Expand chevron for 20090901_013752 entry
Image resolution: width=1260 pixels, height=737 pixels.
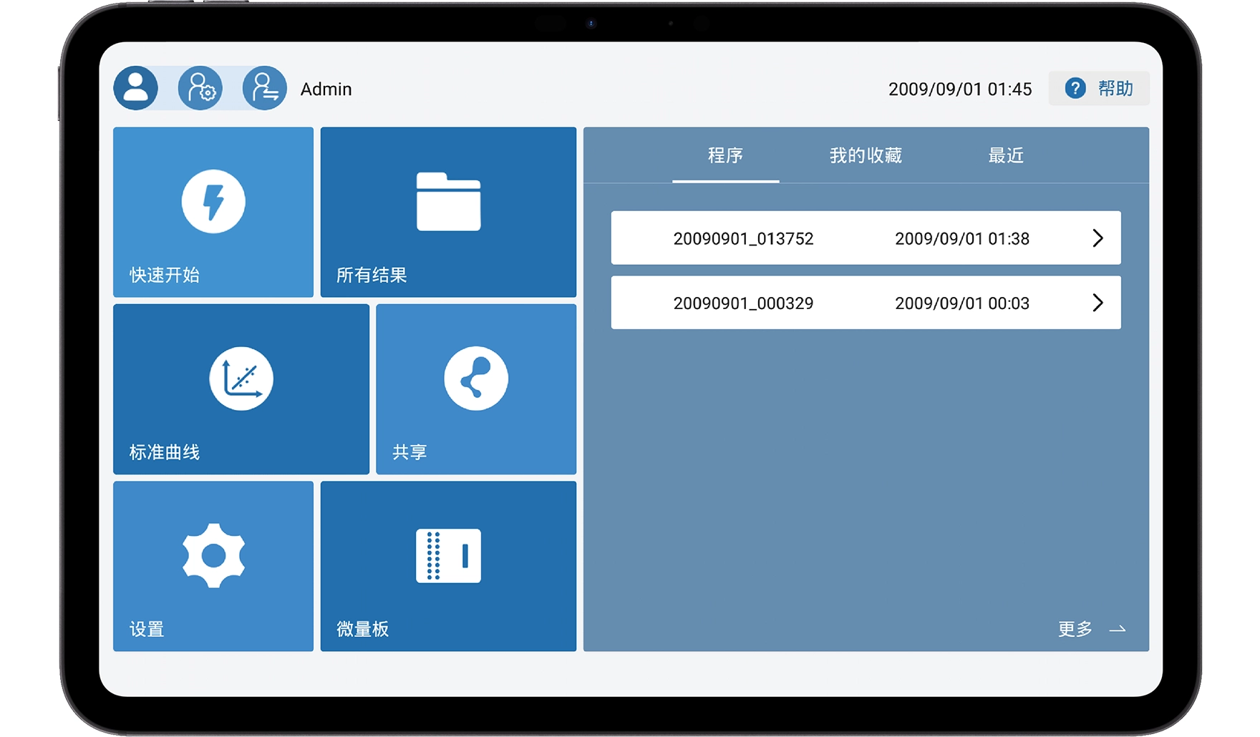pos(1097,238)
